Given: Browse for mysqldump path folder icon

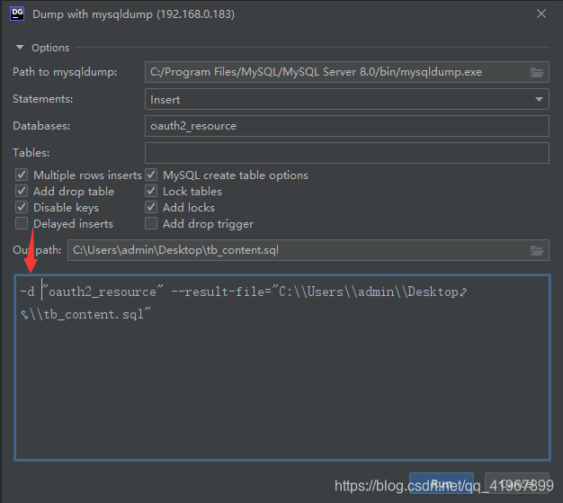Looking at the screenshot, I should 537,73.
